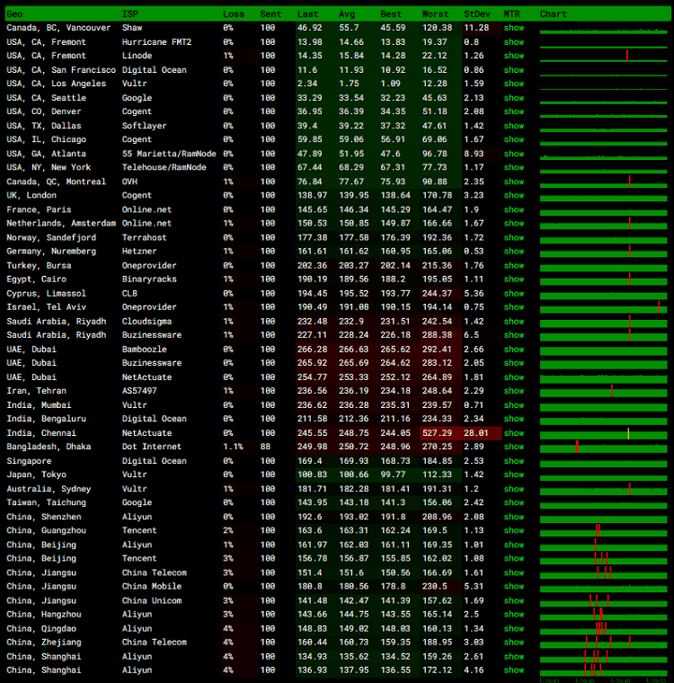Click the Geo column header
This screenshot has height=683, width=674.
(x=14, y=14)
